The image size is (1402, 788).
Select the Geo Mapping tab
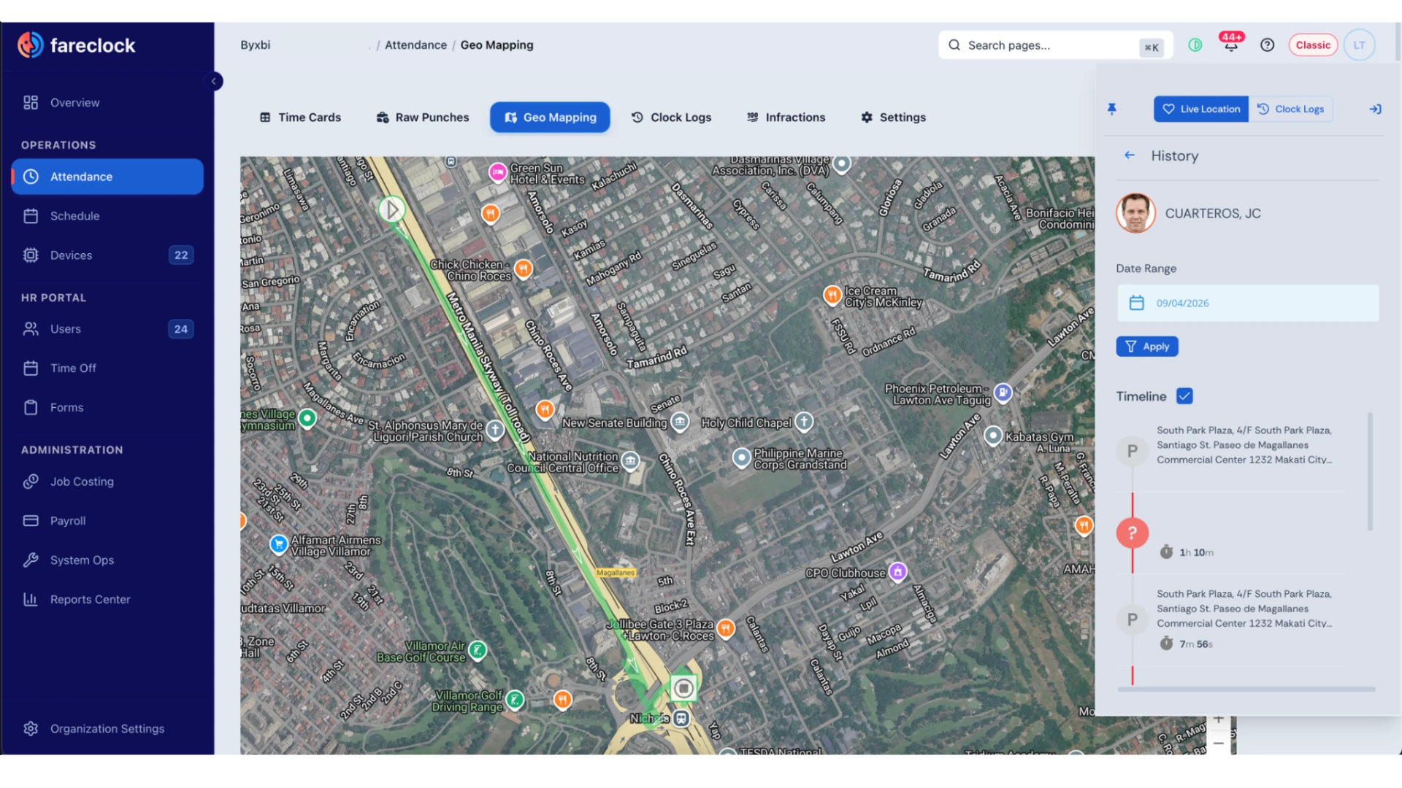pos(550,117)
